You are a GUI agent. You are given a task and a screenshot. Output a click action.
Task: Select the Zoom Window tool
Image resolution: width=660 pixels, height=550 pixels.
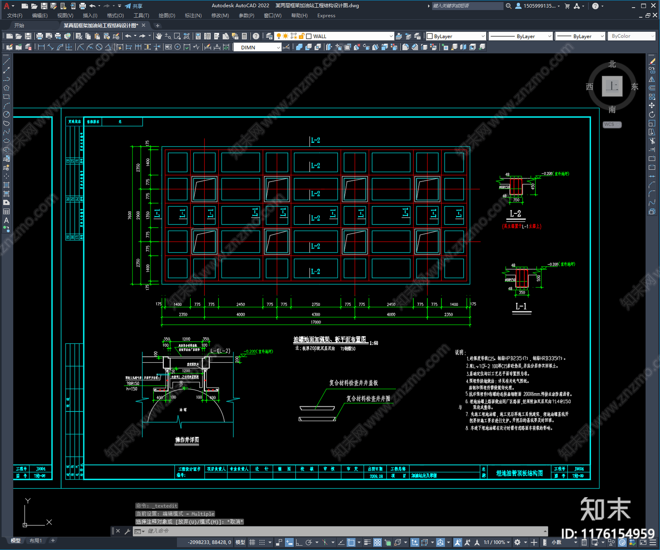[177, 36]
